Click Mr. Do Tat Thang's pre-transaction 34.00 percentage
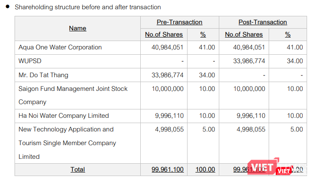Image resolution: width=315 pixels, height=180 pixels. [207, 75]
